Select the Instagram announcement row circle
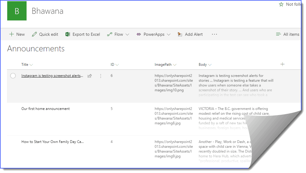306x173 pixels. pyautogui.click(x=13, y=76)
